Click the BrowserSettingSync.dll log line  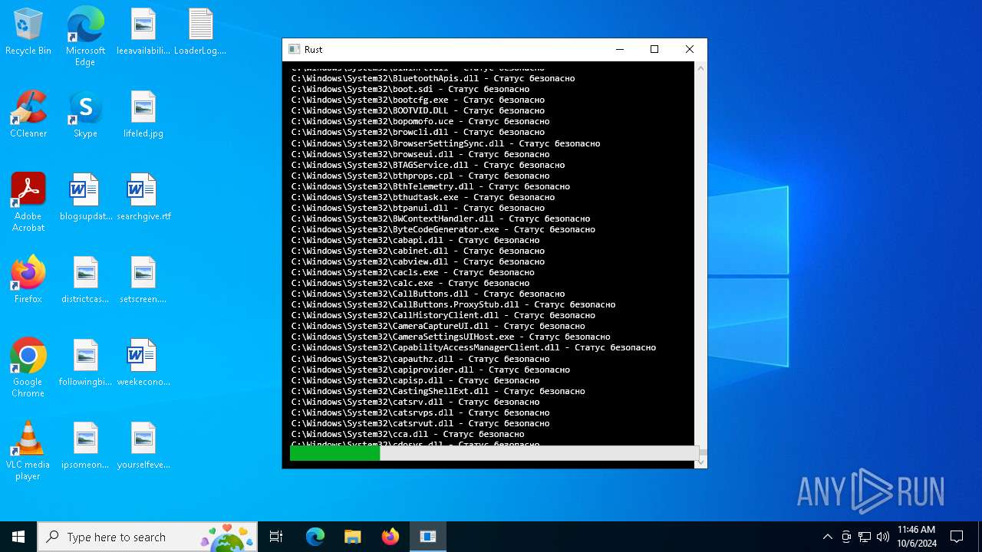(x=446, y=143)
